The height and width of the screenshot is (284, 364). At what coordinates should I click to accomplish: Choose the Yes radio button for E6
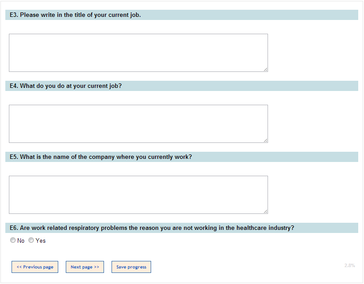pyautogui.click(x=31, y=241)
